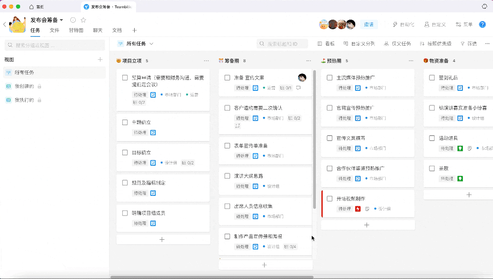The height and width of the screenshot is (279, 493).
Task: Click the plus icon after 文档 tab
Action: point(135,30)
